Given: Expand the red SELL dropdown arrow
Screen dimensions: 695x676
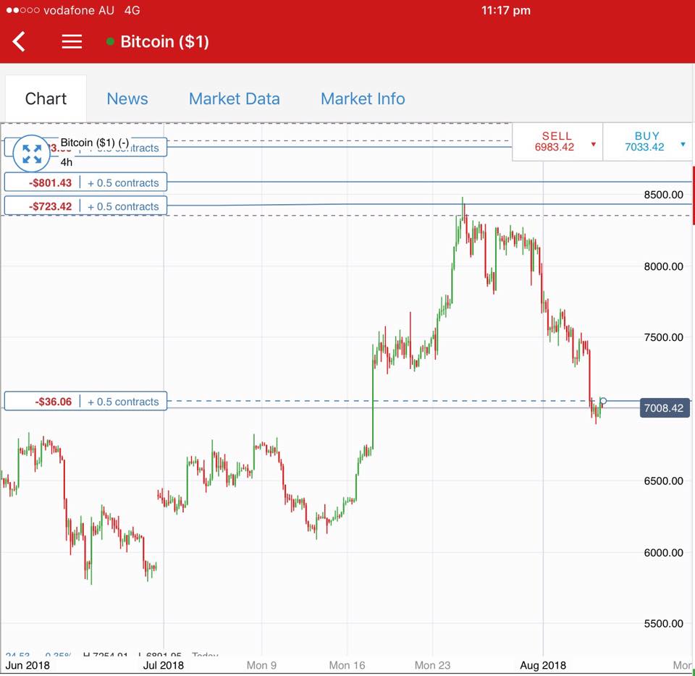Looking at the screenshot, I should coord(594,145).
